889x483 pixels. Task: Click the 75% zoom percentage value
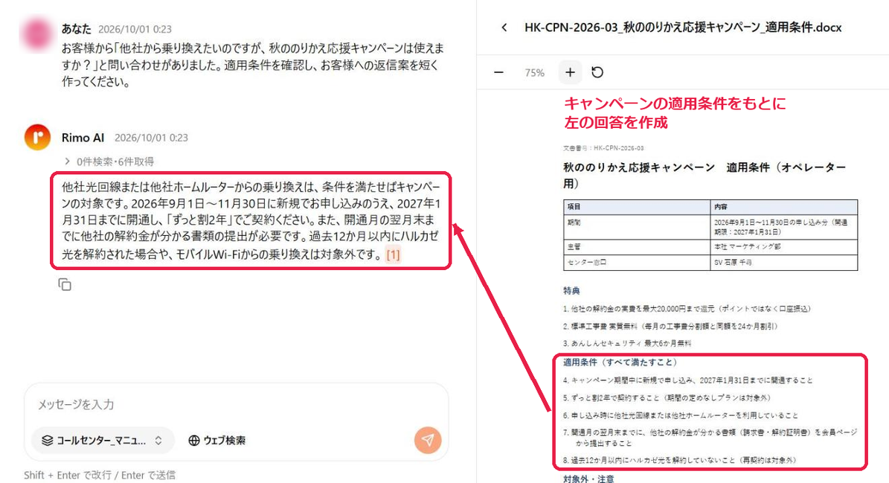pos(534,73)
